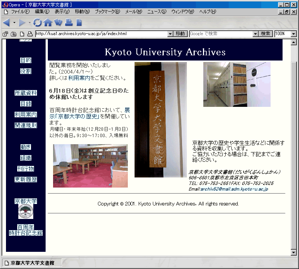Open the 目録 sidebar link
299x269 pixels.
coord(26,104)
